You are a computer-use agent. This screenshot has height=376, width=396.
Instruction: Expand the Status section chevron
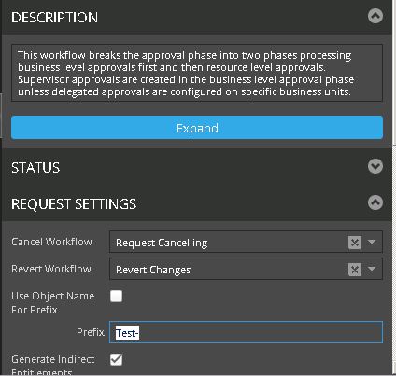(375, 166)
